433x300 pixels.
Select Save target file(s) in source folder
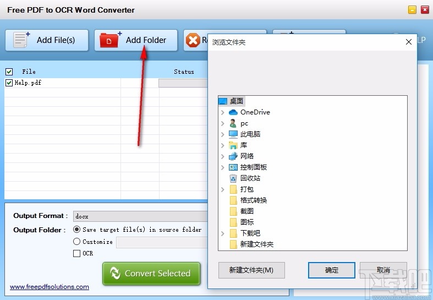77,230
